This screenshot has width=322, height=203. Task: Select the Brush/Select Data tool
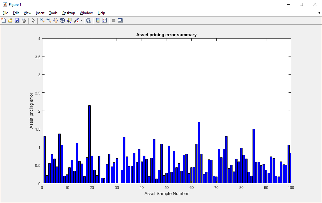coord(76,21)
